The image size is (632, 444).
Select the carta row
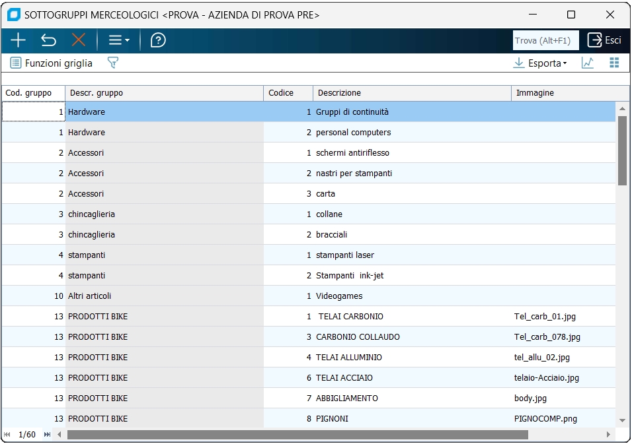coord(308,194)
